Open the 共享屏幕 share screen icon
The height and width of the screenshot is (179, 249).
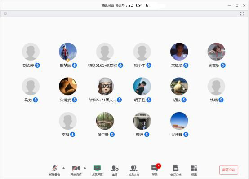(97, 168)
